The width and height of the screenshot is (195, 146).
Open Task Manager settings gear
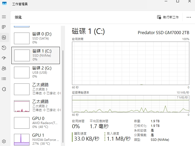[4, 141]
